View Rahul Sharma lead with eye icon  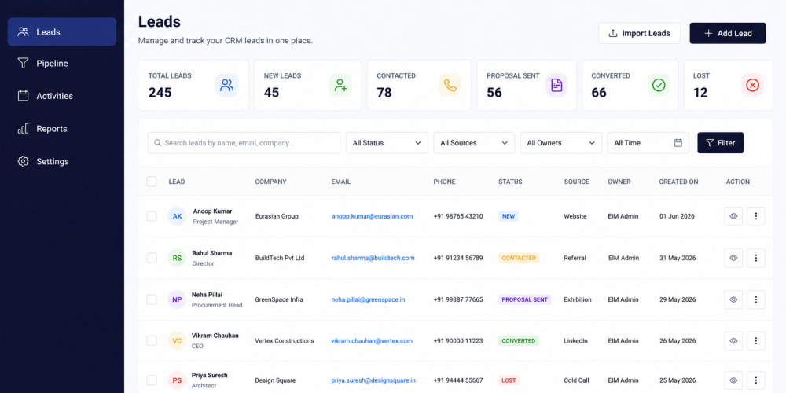click(733, 258)
